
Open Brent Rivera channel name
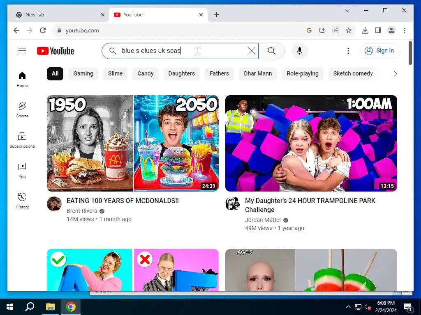click(82, 211)
